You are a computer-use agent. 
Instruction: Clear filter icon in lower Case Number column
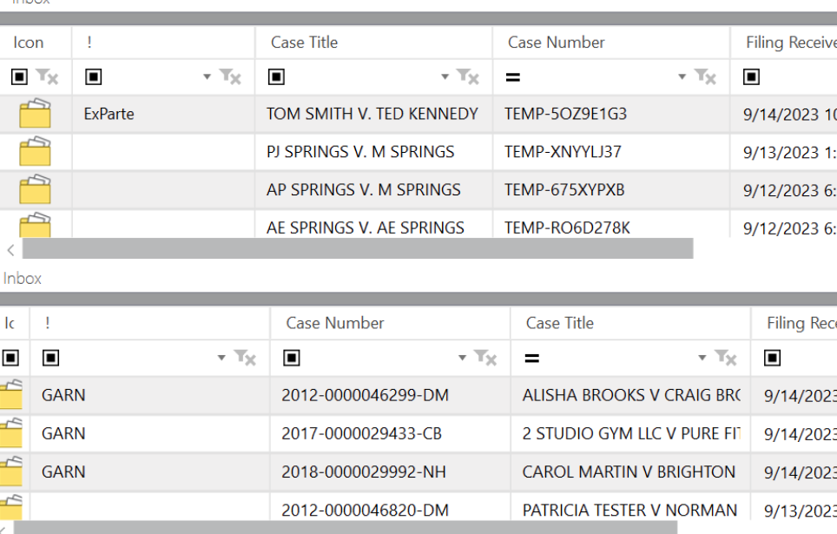pyautogui.click(x=484, y=358)
